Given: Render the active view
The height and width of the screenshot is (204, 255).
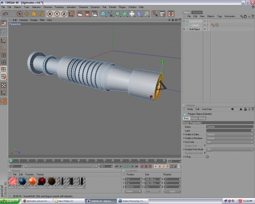Looking at the screenshot, I should (80, 14).
